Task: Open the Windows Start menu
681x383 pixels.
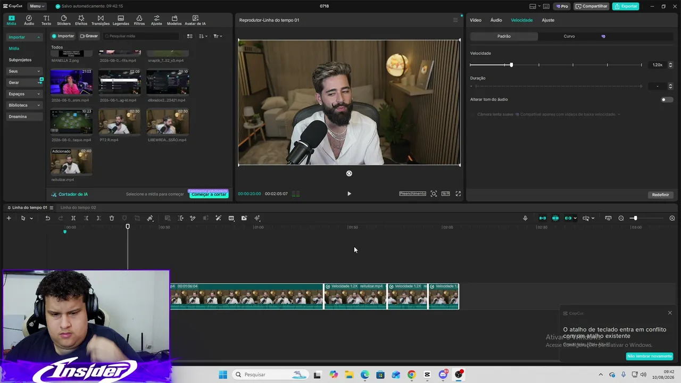Action: 223,374
